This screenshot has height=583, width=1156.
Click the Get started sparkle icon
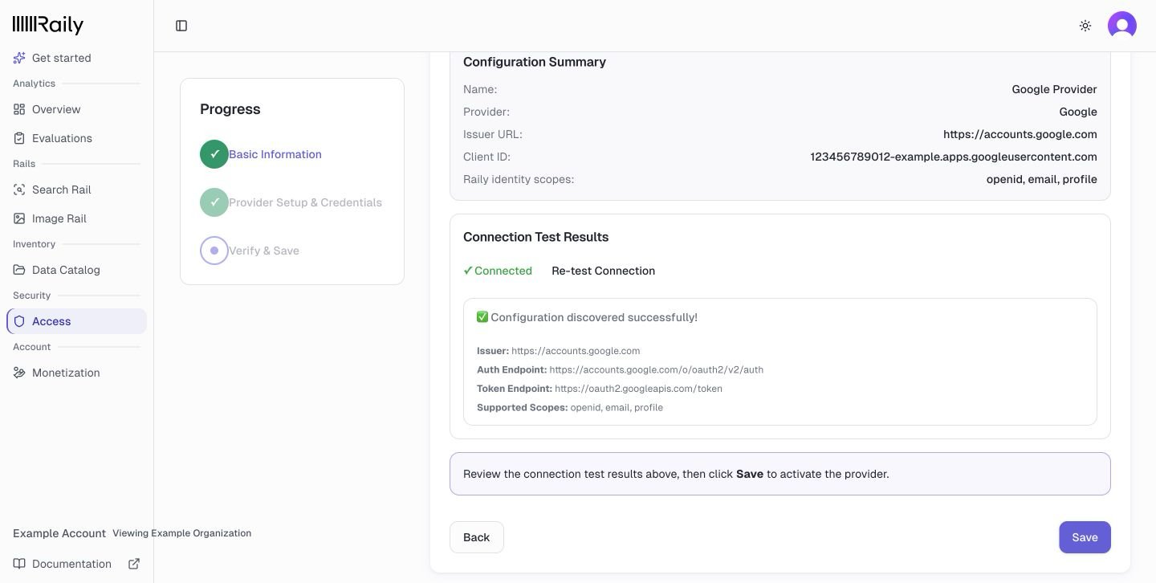coord(19,58)
